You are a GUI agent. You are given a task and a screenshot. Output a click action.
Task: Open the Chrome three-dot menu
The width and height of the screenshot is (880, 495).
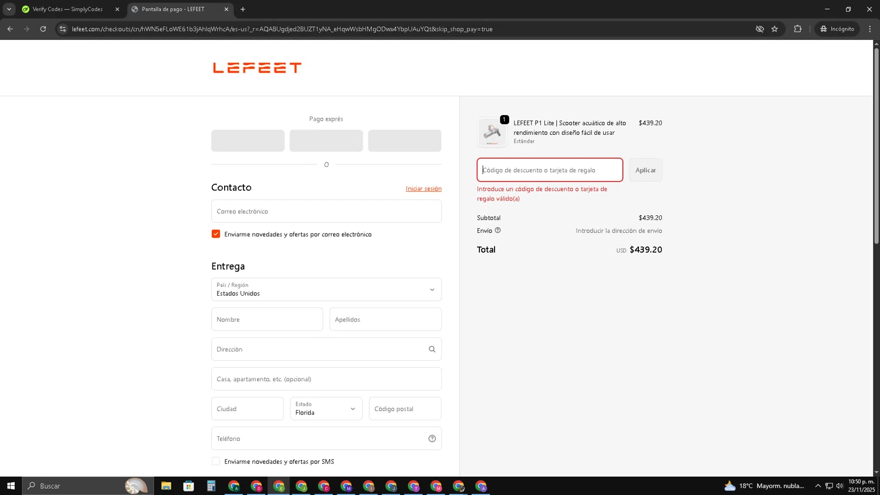point(870,29)
